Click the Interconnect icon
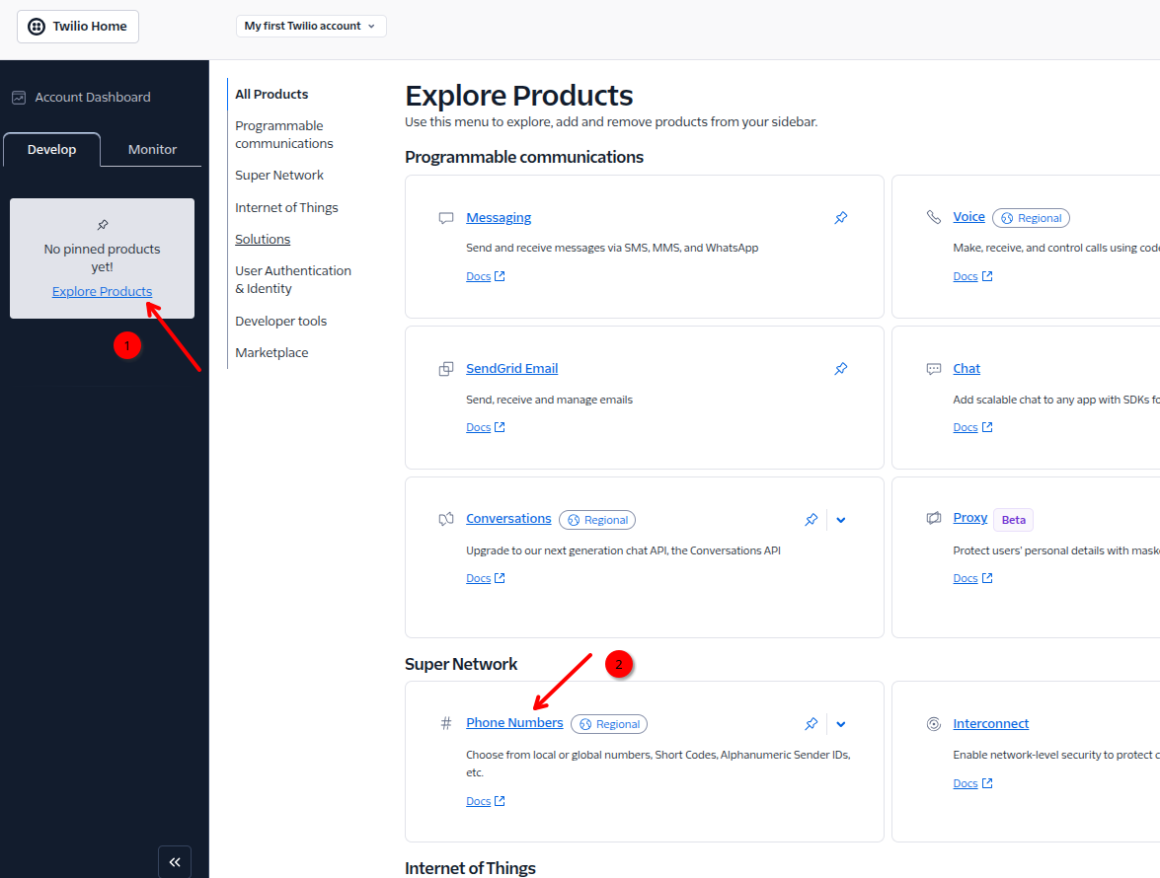 pyautogui.click(x=933, y=723)
